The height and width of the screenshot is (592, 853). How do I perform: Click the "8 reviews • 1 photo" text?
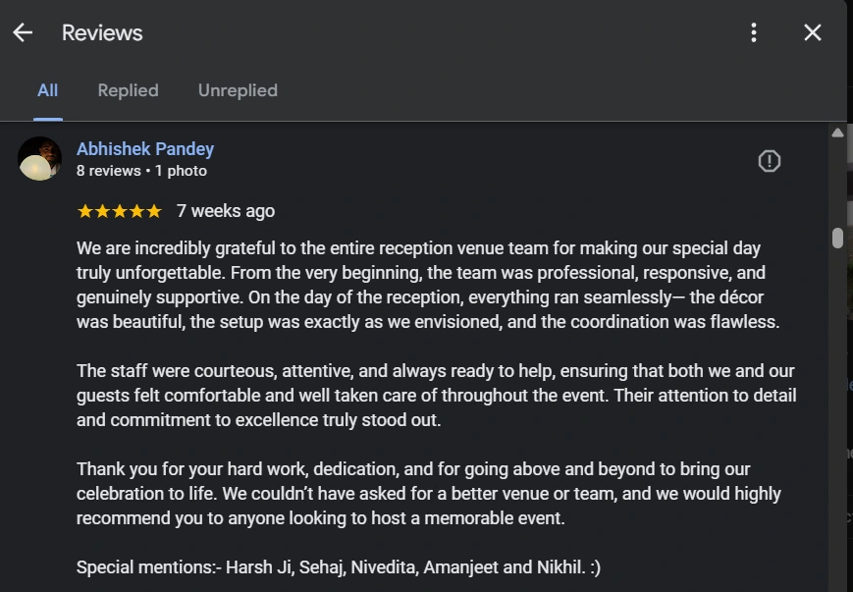pyautogui.click(x=141, y=171)
